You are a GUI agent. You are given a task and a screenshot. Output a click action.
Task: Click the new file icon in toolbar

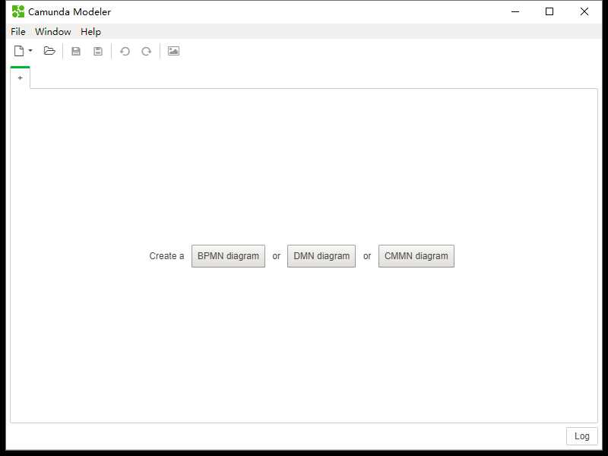pos(19,51)
